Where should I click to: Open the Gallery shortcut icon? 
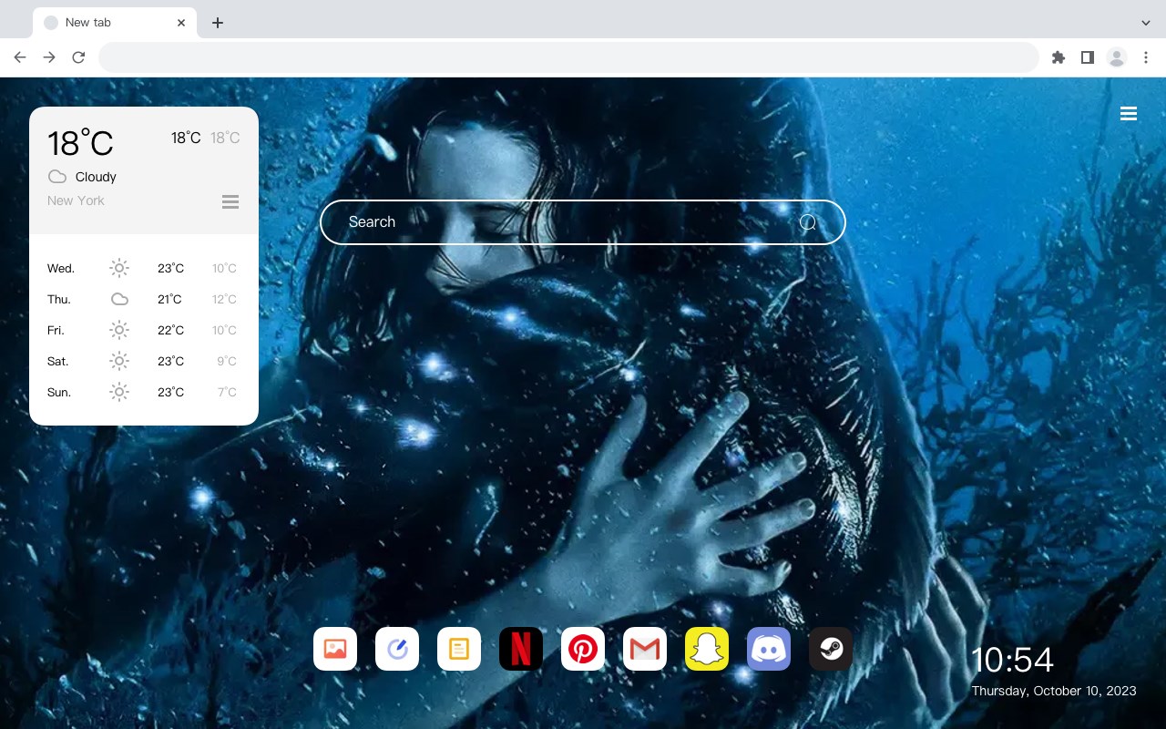pyautogui.click(x=335, y=649)
